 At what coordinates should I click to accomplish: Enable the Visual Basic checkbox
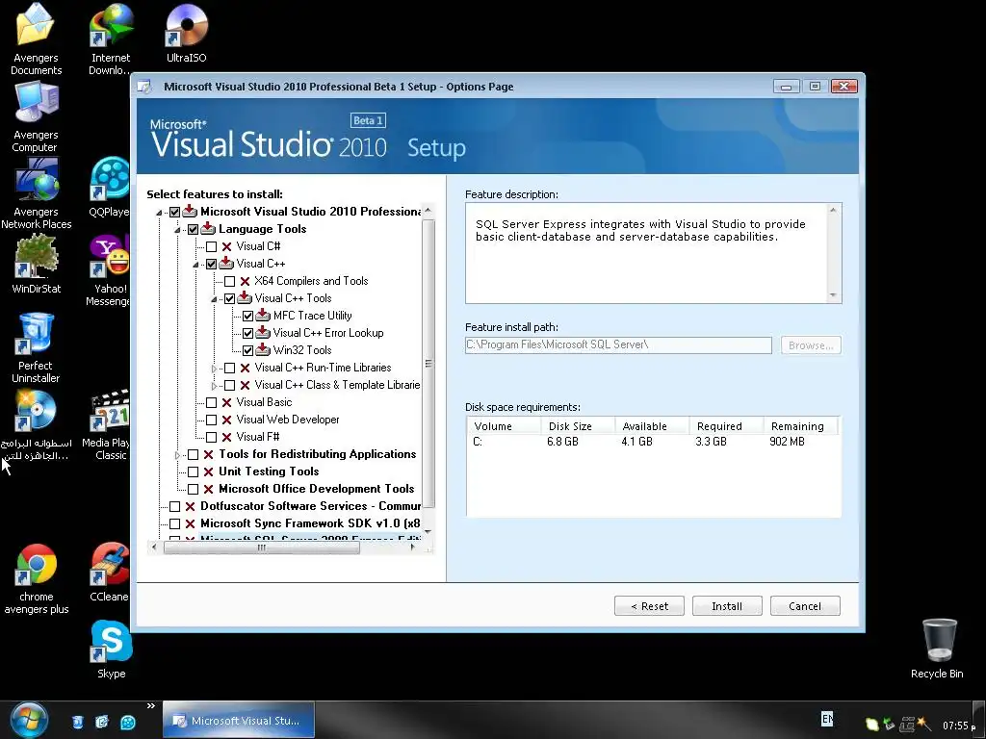coord(211,403)
